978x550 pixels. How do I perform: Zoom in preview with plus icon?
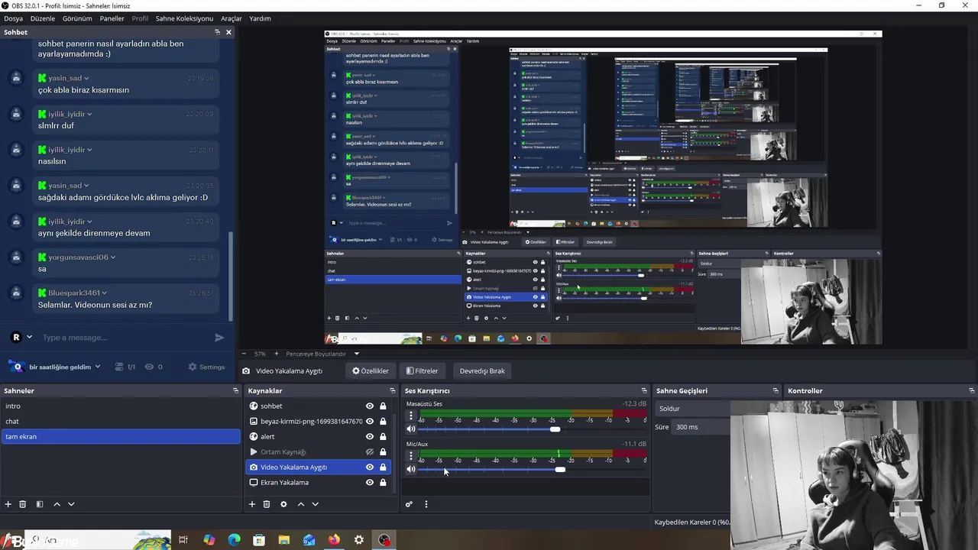point(277,354)
